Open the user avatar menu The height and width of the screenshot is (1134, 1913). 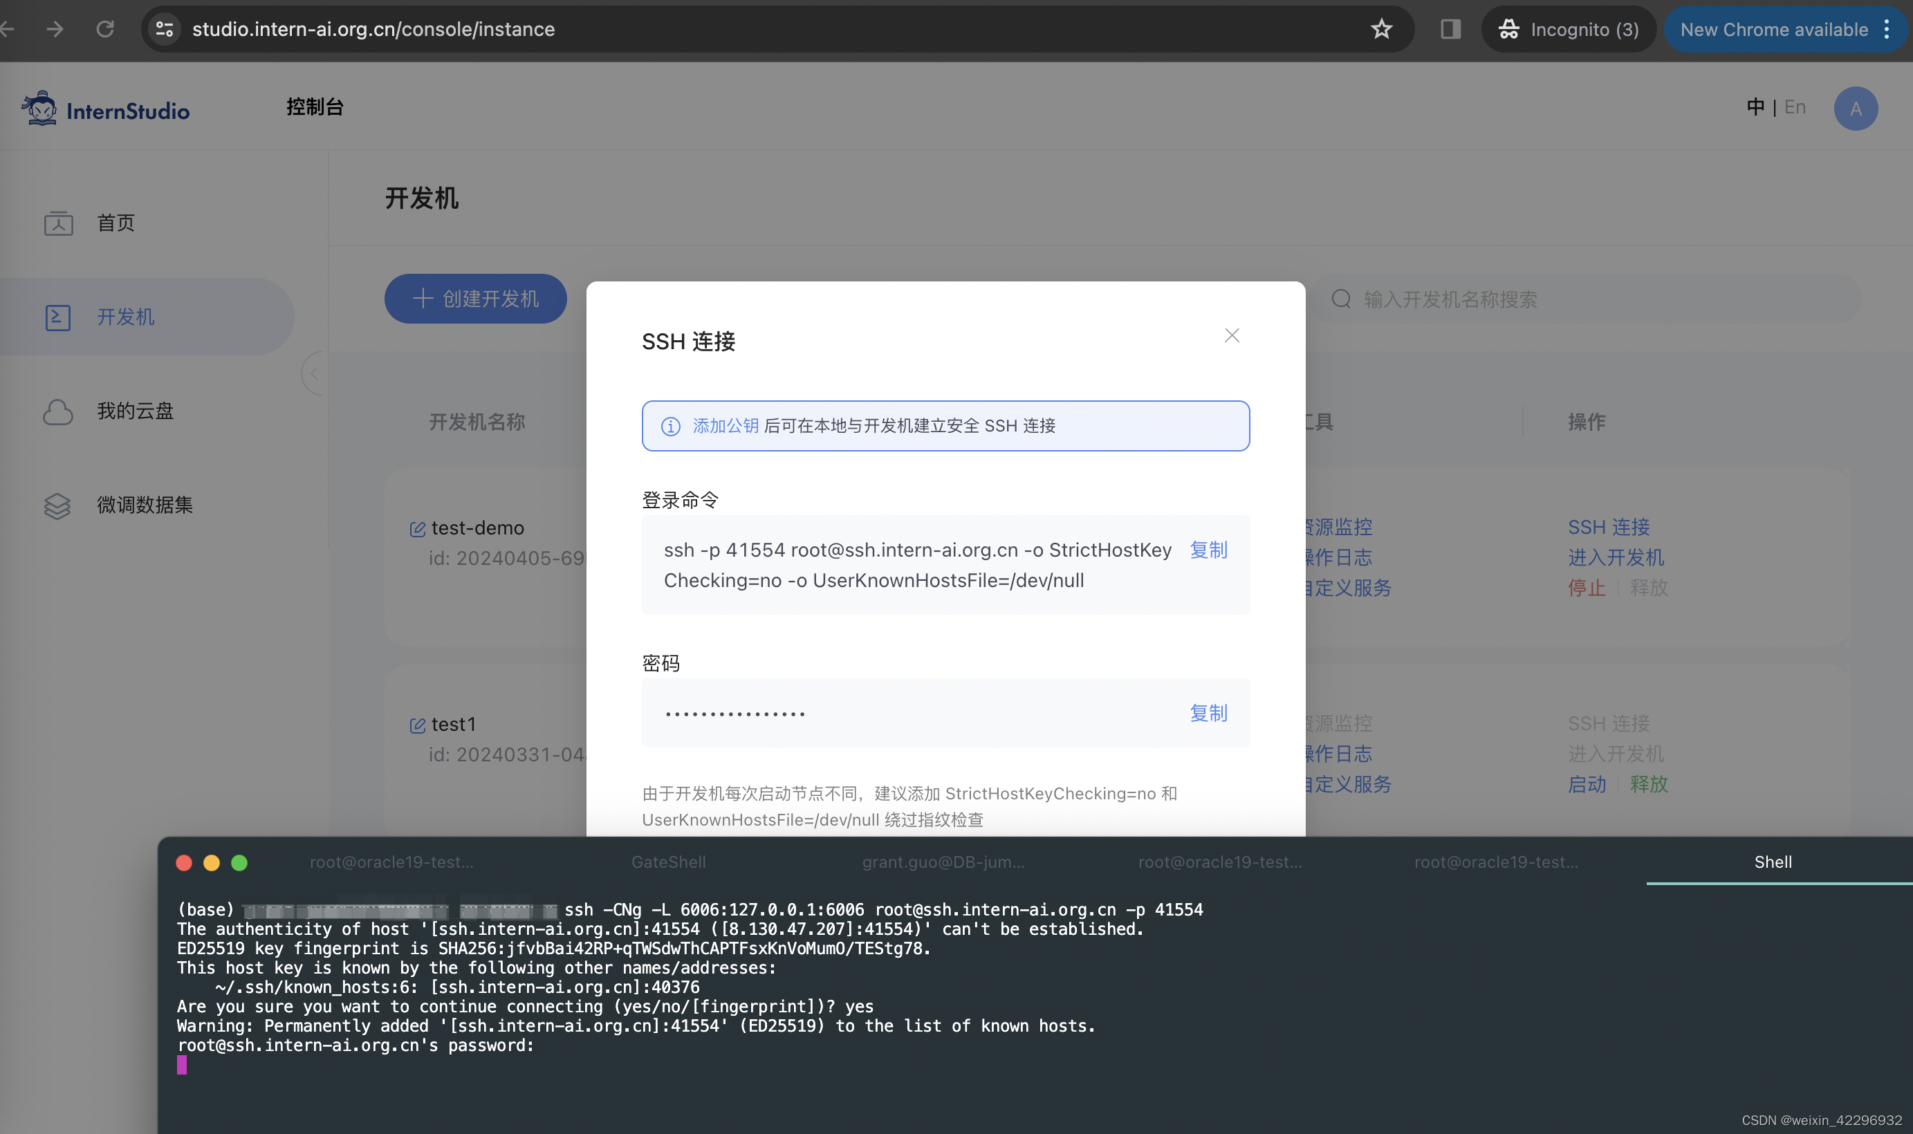(1855, 109)
